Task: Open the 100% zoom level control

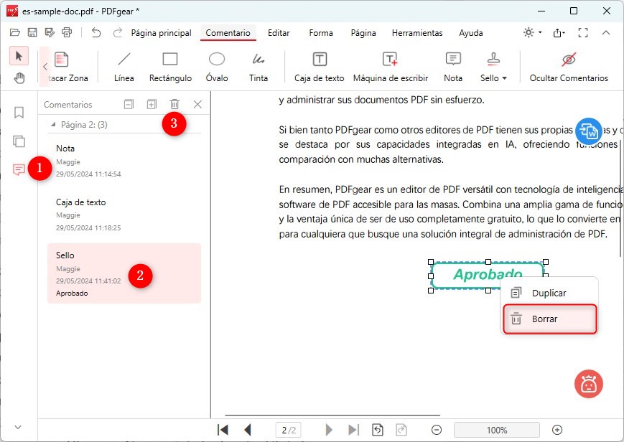Action: pyautogui.click(x=496, y=430)
